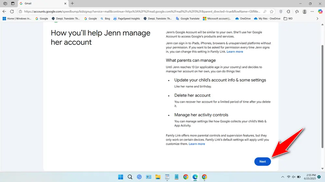The image size is (325, 182).
Task: Open the OneDrive bookmark
Action: (243, 18)
